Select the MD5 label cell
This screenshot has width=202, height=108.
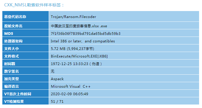pos(26,33)
